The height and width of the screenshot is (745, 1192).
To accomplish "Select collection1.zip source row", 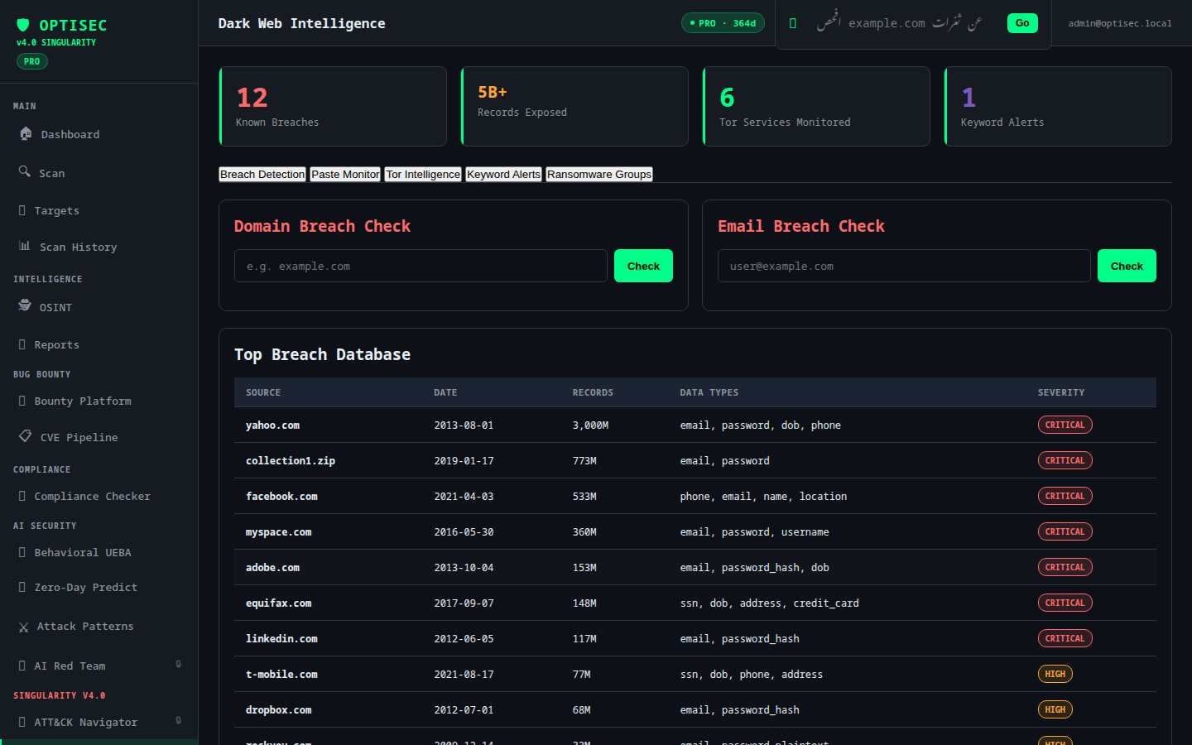I will pyautogui.click(x=291, y=460).
